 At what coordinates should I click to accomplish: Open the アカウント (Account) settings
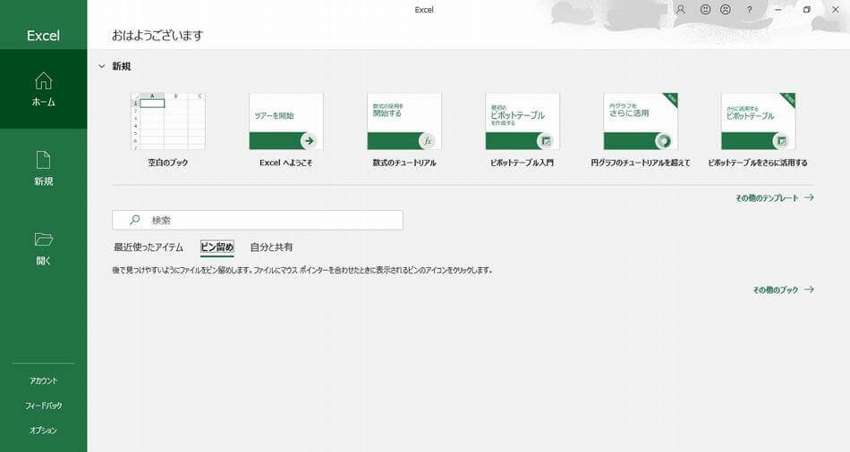pos(43,381)
